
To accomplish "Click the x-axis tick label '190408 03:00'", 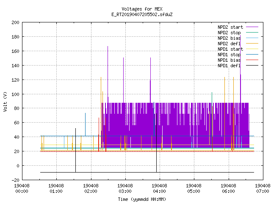I will tap(125, 189).
